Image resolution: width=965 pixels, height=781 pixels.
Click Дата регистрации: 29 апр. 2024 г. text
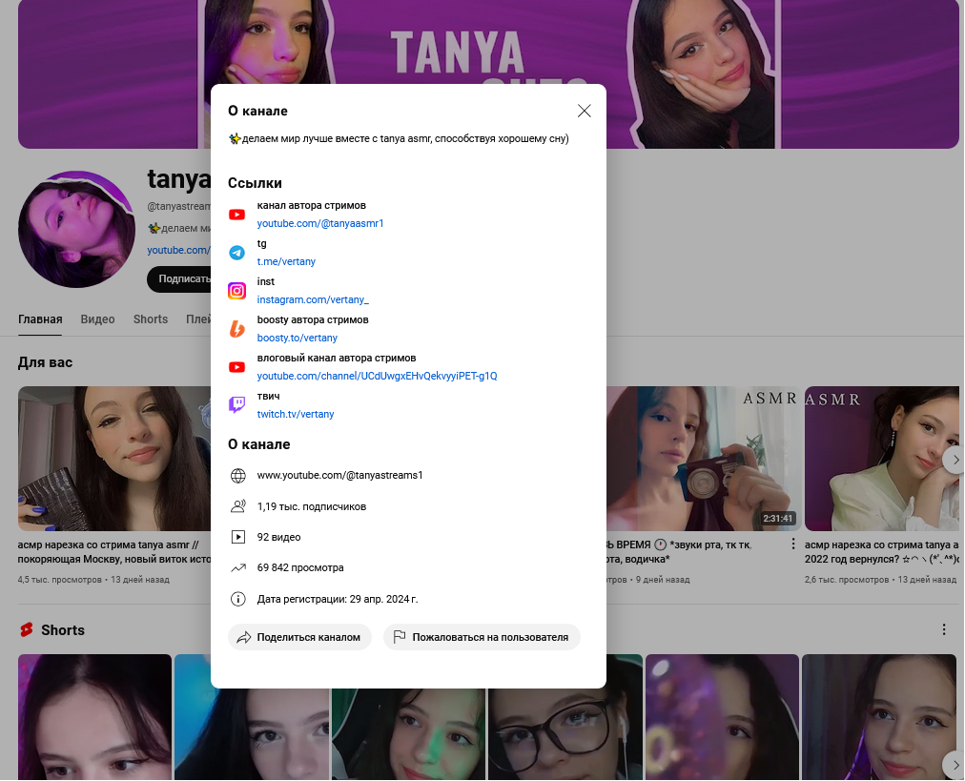(338, 599)
